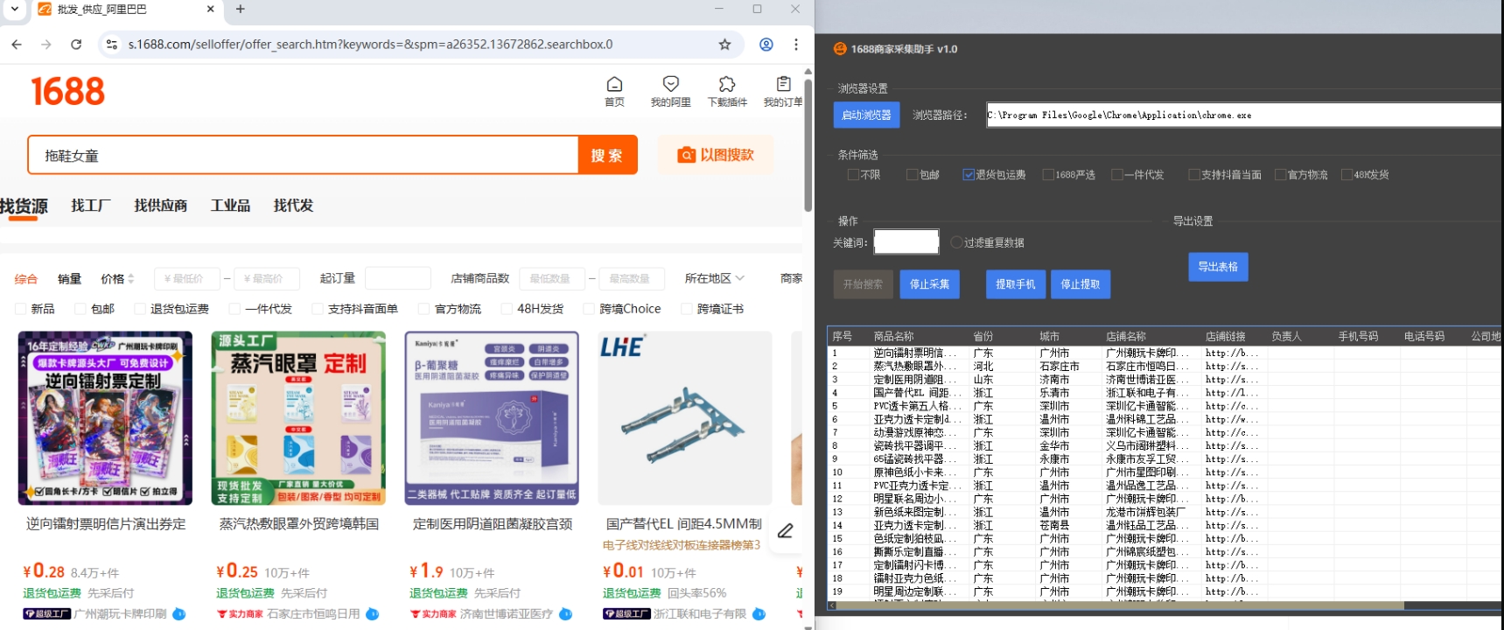Image resolution: width=1504 pixels, height=630 pixels.
Task: Click into the 关键词 input field
Action: 906,242
